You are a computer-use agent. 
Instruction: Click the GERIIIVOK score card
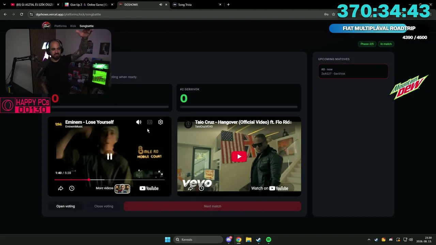coord(239,98)
